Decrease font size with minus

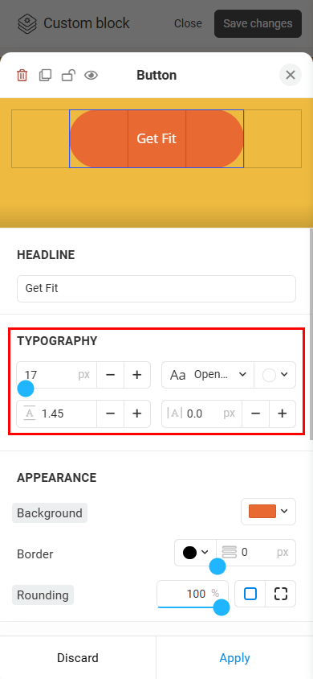pos(111,375)
